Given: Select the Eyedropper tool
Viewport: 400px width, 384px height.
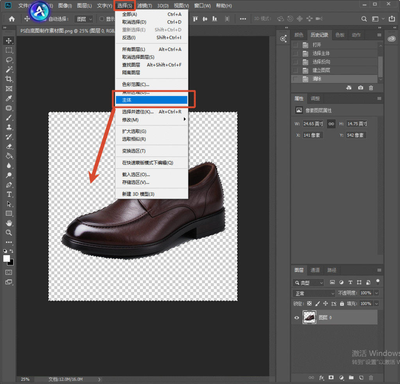Looking at the screenshot, I should pos(9,98).
